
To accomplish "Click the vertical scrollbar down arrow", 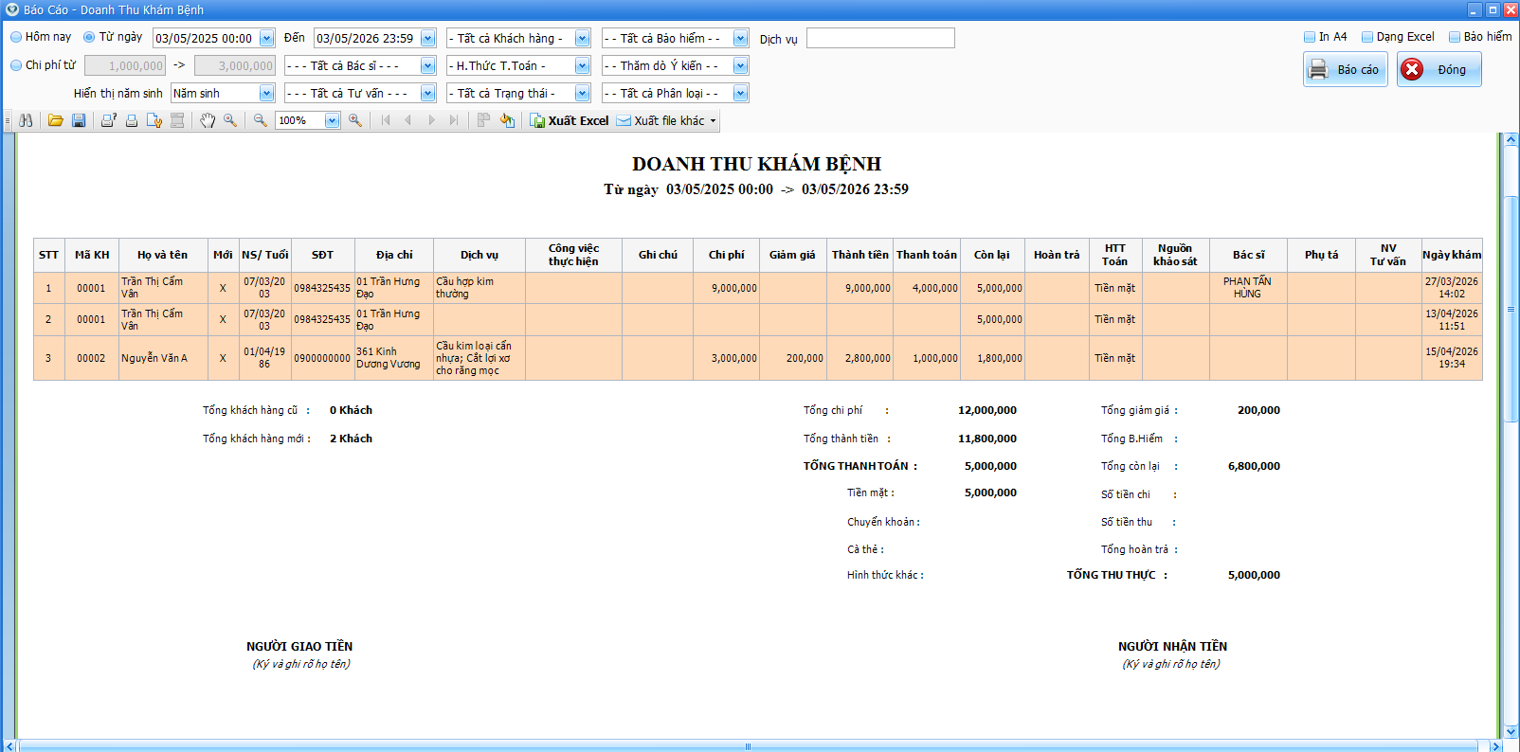I will click(x=1511, y=731).
